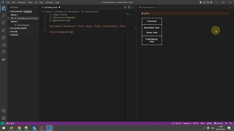Screen dimensions: 234x131
Task: Show errors and warnings in status bar
Action: (10, 123)
